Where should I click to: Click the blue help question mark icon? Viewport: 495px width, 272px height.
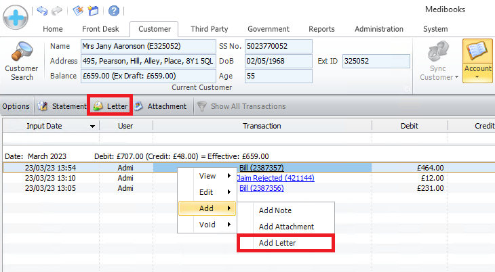tap(114, 11)
